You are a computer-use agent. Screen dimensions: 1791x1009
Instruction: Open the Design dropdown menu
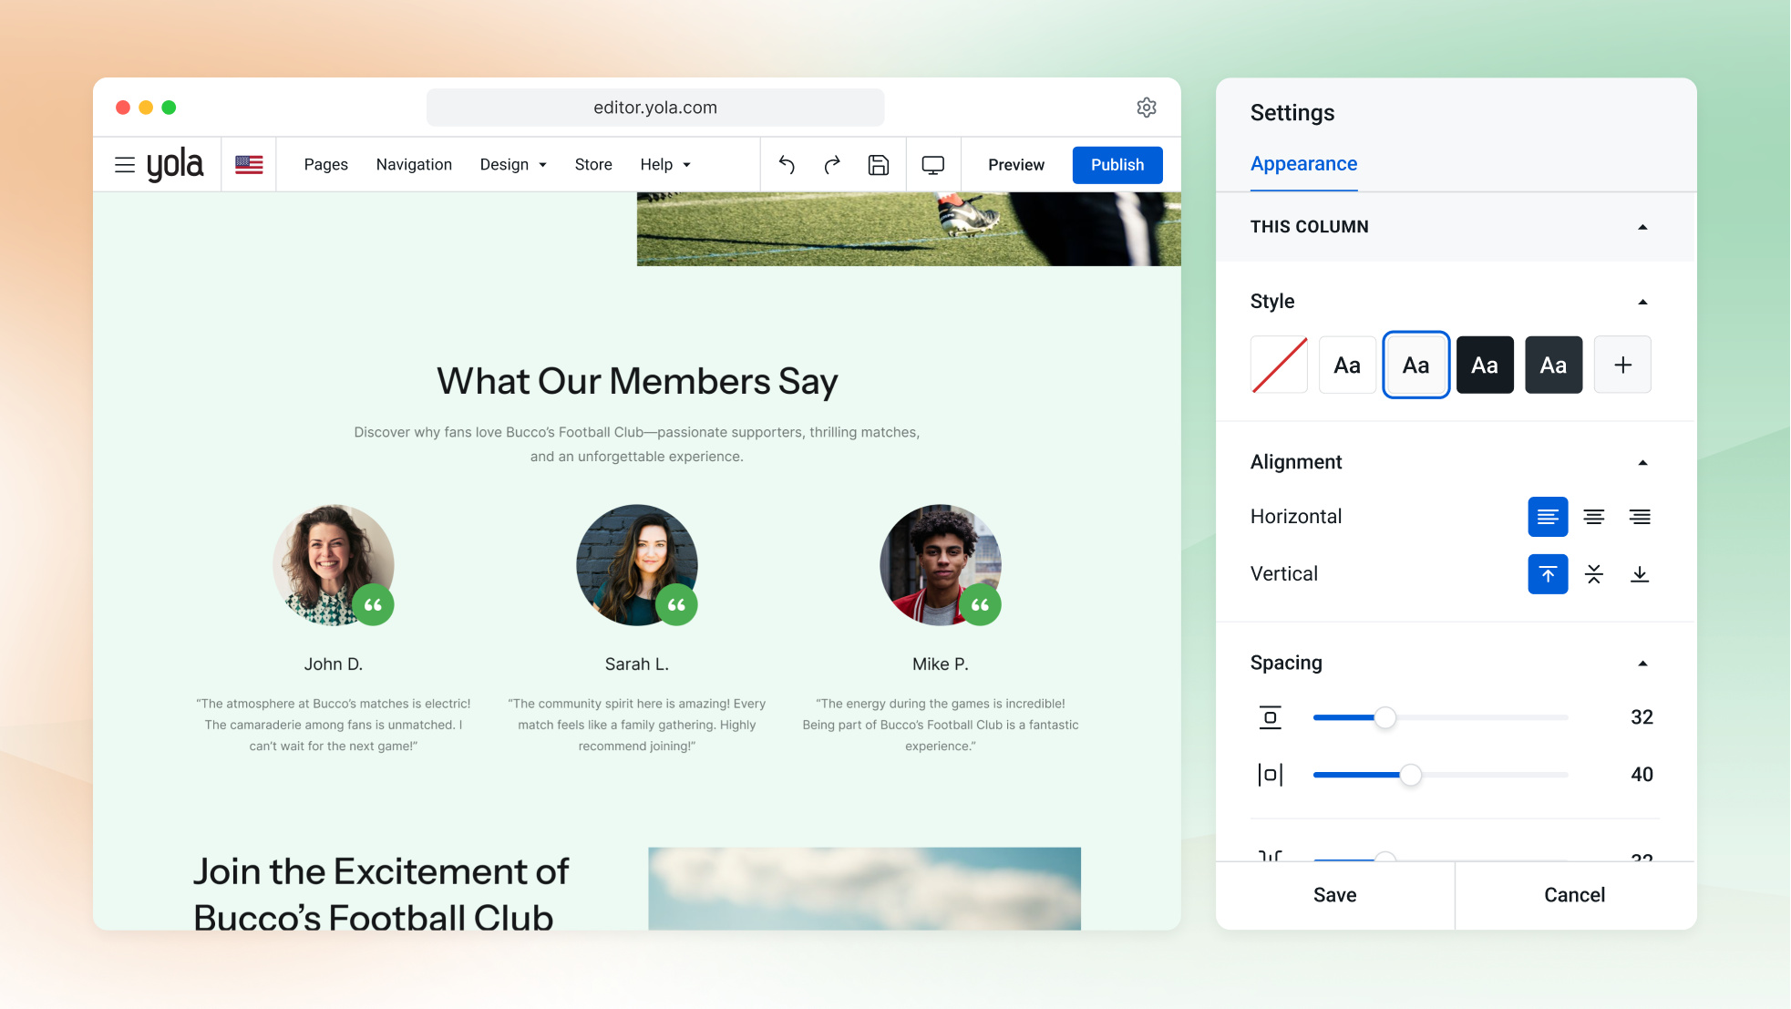513,165
